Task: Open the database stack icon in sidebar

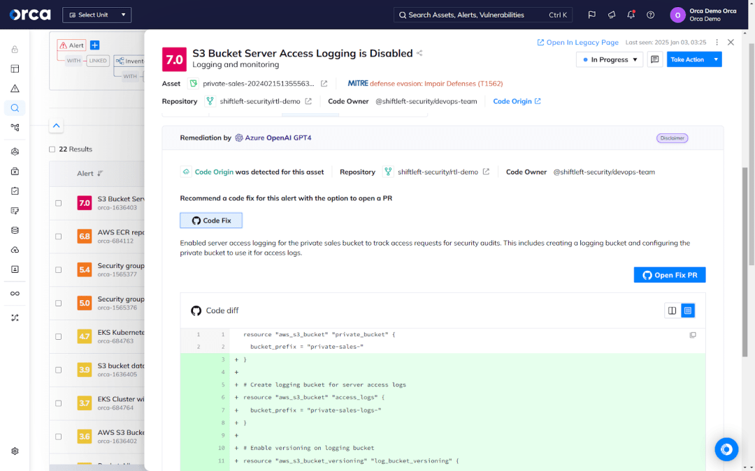Action: (15, 230)
